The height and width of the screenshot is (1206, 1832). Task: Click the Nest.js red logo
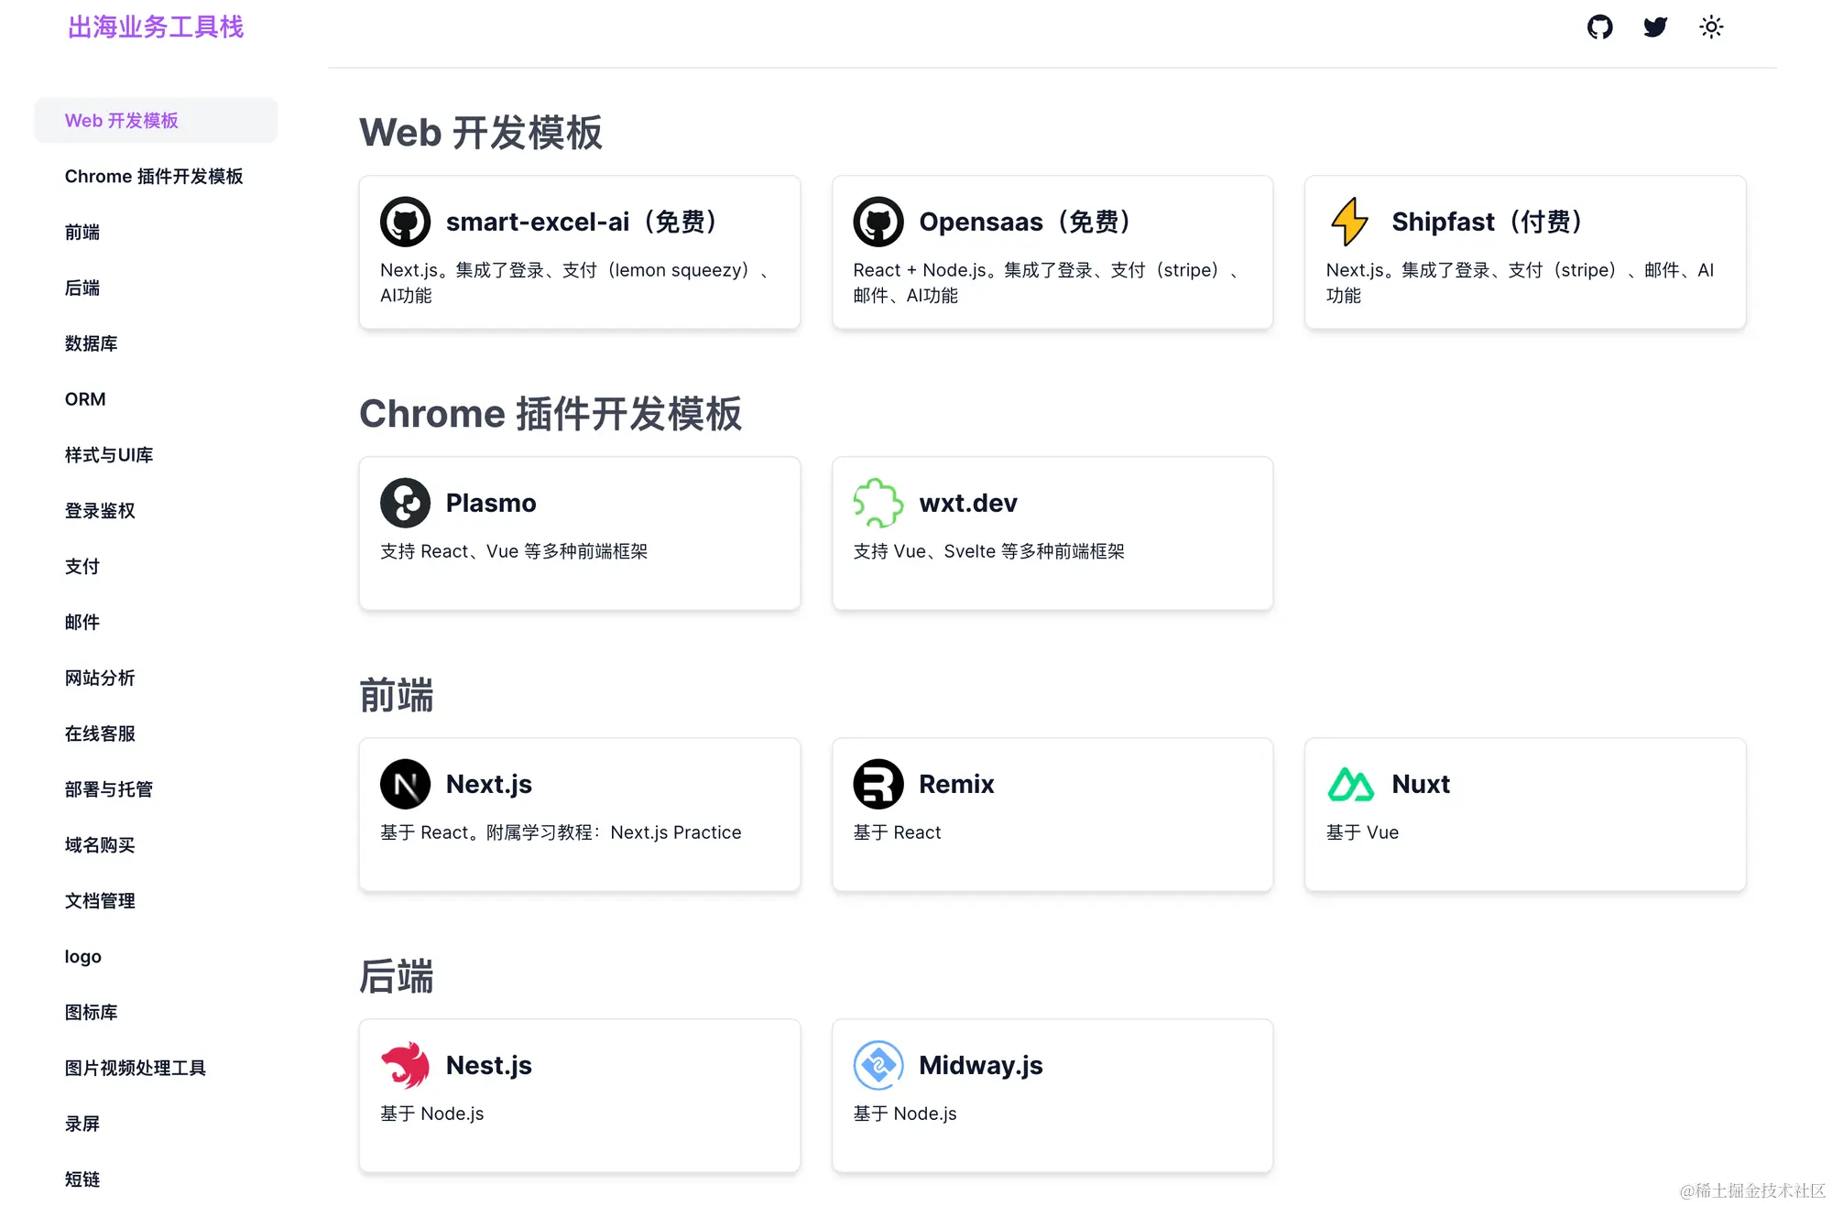point(405,1065)
